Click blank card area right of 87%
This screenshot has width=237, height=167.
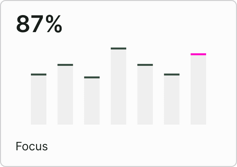(x=144, y=24)
